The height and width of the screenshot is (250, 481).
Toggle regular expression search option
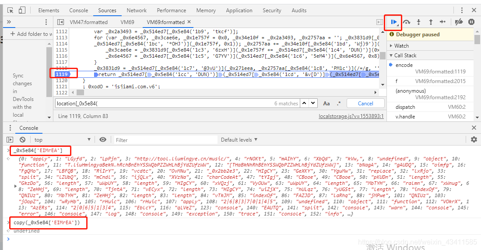pyautogui.click(x=339, y=104)
